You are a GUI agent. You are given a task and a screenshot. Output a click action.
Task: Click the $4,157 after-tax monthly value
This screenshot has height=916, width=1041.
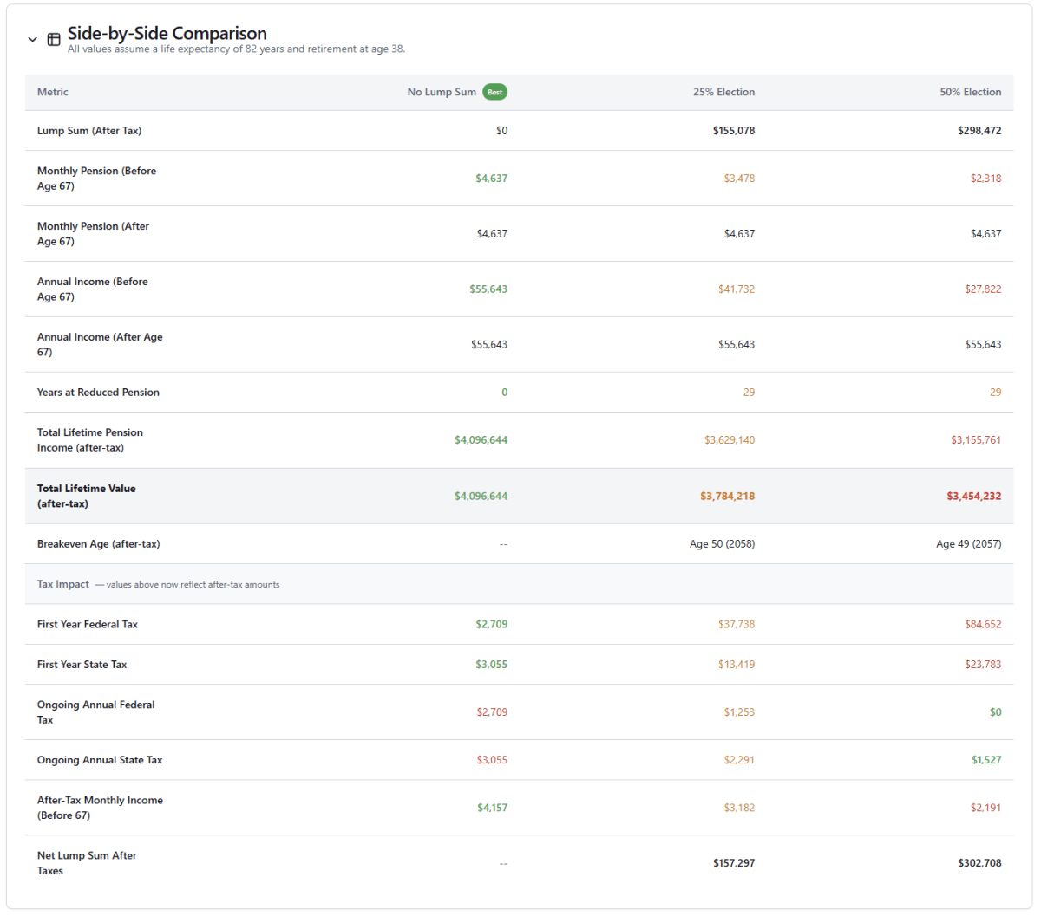click(x=493, y=808)
